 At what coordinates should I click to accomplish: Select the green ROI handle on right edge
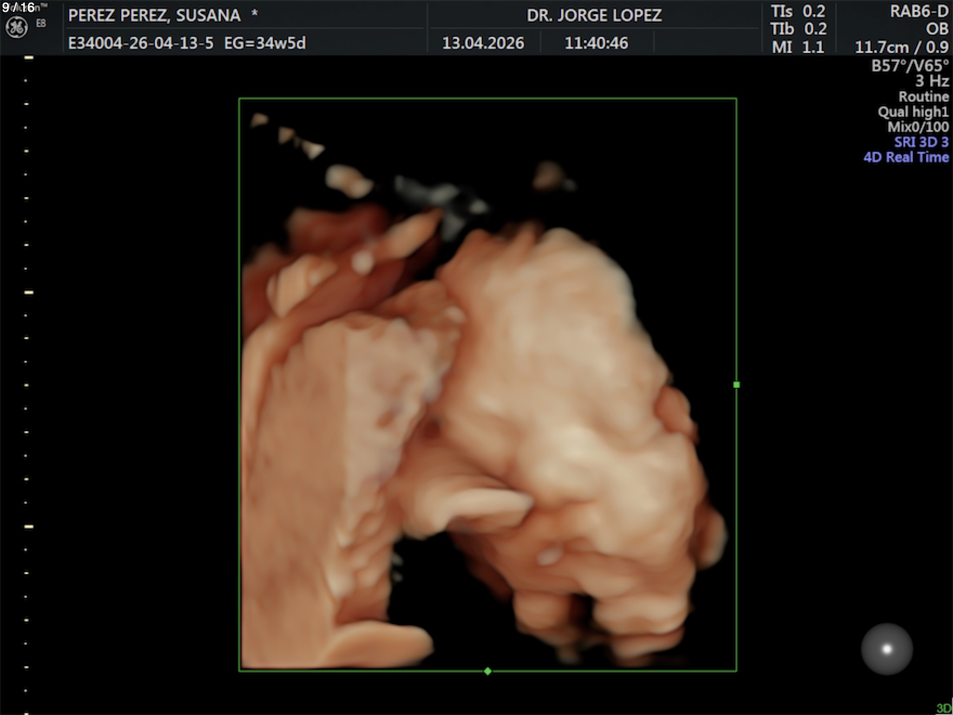pos(736,385)
